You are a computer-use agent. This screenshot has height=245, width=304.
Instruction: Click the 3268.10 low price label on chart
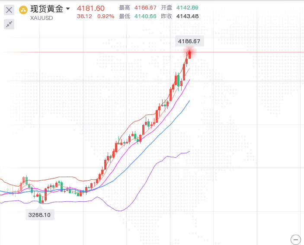tap(40, 215)
